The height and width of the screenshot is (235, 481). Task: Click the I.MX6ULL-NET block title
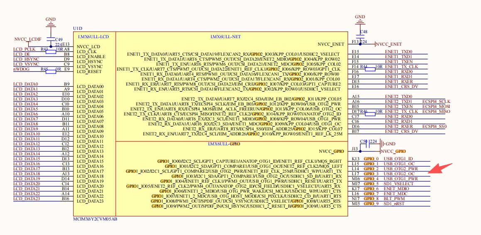click(x=226, y=37)
